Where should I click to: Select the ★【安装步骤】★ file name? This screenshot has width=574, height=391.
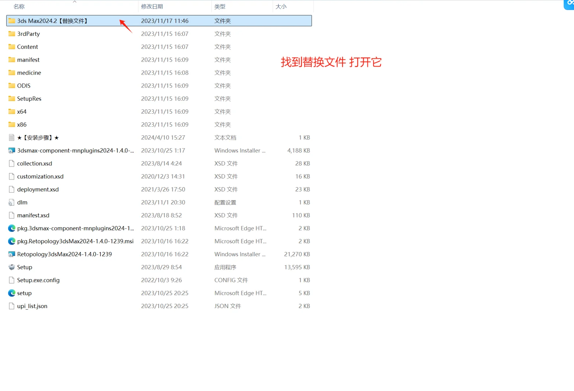pos(38,138)
